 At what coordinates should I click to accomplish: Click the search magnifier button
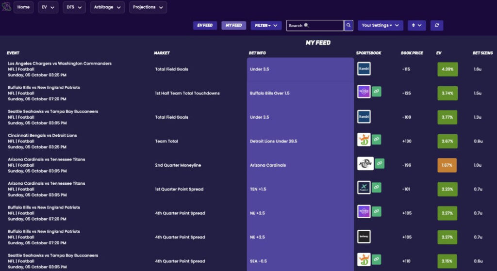[x=348, y=25]
